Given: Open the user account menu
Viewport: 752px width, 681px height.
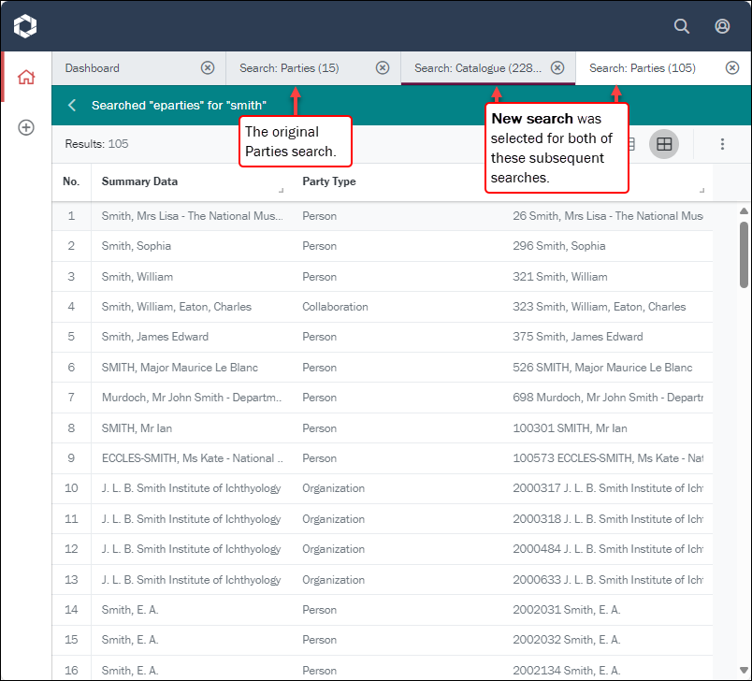Looking at the screenshot, I should point(722,26).
